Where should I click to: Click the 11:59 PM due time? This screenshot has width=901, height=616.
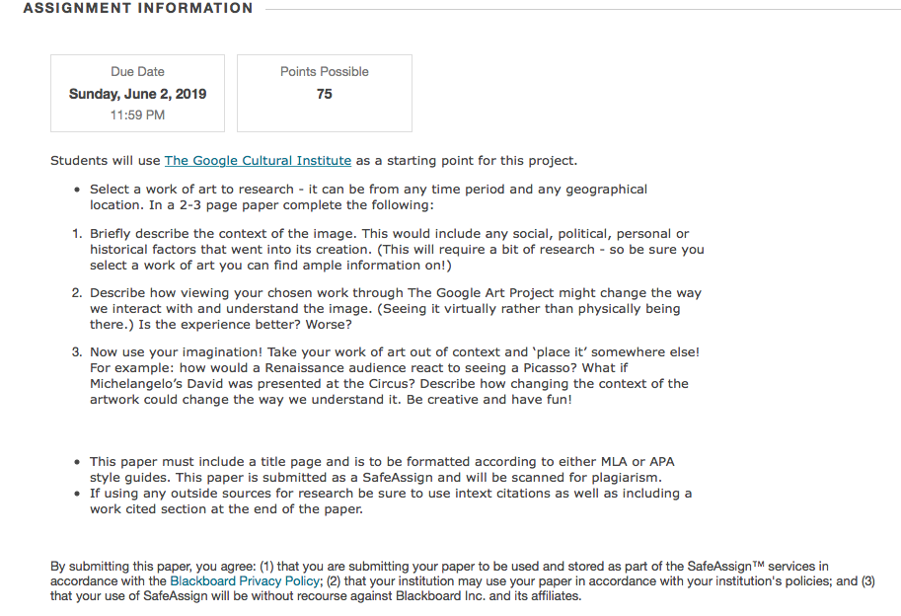[x=137, y=115]
